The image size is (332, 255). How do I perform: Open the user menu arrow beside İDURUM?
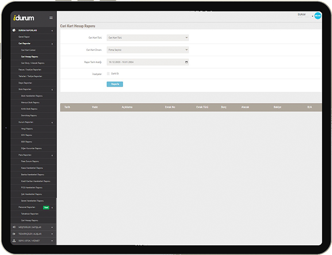(x=313, y=16)
